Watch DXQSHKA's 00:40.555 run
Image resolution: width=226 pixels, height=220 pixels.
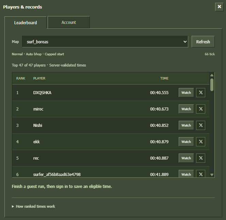point(186,92)
